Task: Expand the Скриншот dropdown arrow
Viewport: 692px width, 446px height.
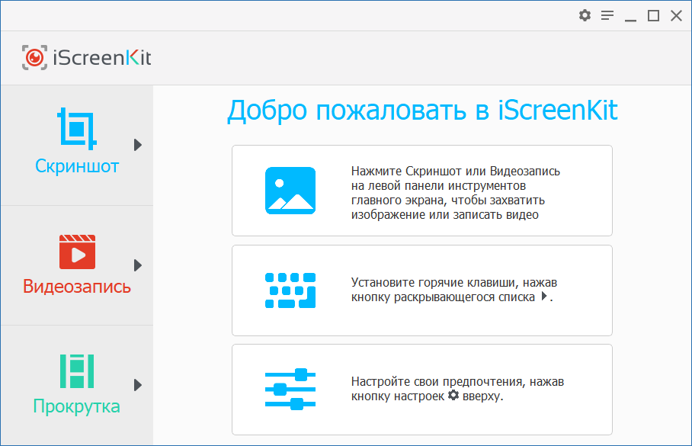Action: point(138,145)
